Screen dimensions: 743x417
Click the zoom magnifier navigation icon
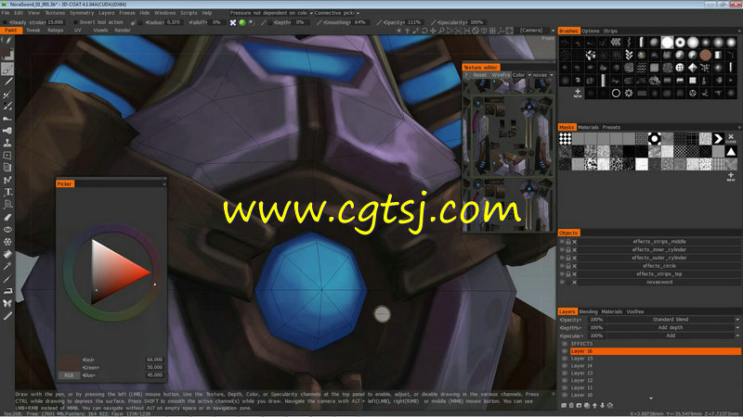[x=441, y=31]
